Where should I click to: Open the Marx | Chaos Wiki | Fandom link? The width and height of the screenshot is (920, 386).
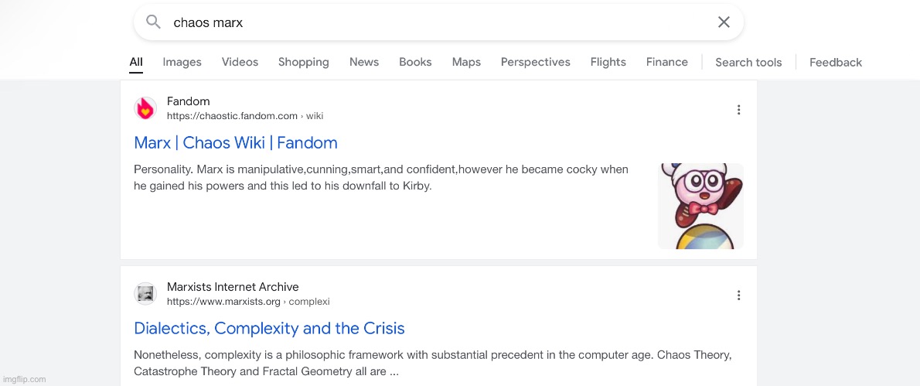point(236,142)
